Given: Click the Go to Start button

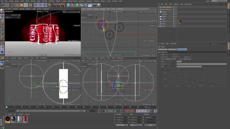Looking at the screenshot, I should point(99,111).
